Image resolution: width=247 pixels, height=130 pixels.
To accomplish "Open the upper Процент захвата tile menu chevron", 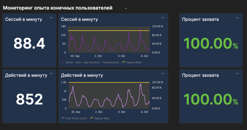I will click(x=237, y=18).
